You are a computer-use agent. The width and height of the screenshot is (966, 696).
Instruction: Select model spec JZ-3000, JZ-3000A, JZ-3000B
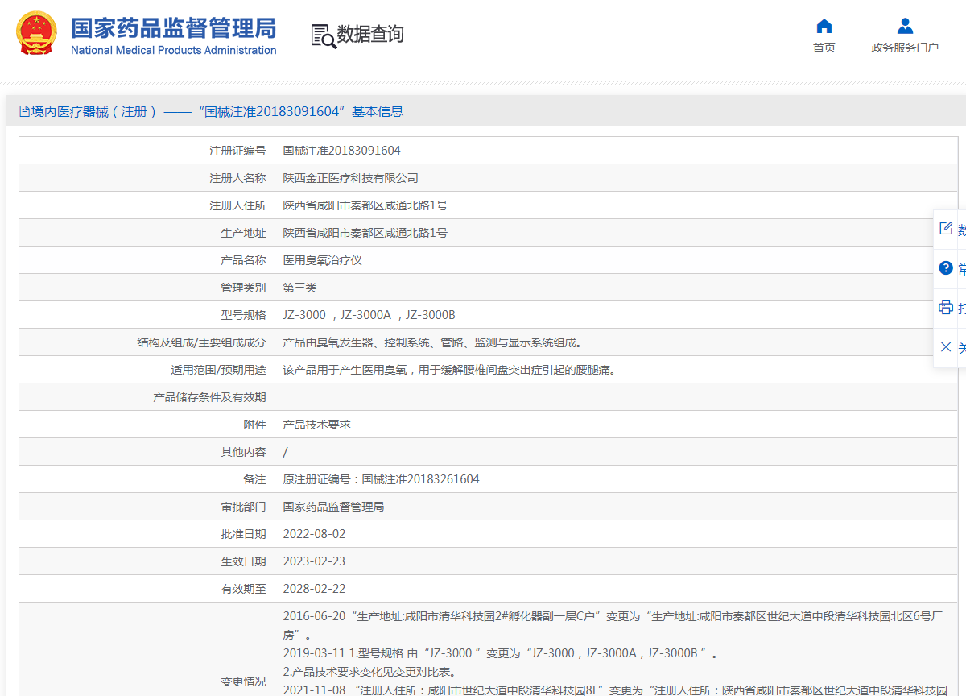pyautogui.click(x=369, y=315)
